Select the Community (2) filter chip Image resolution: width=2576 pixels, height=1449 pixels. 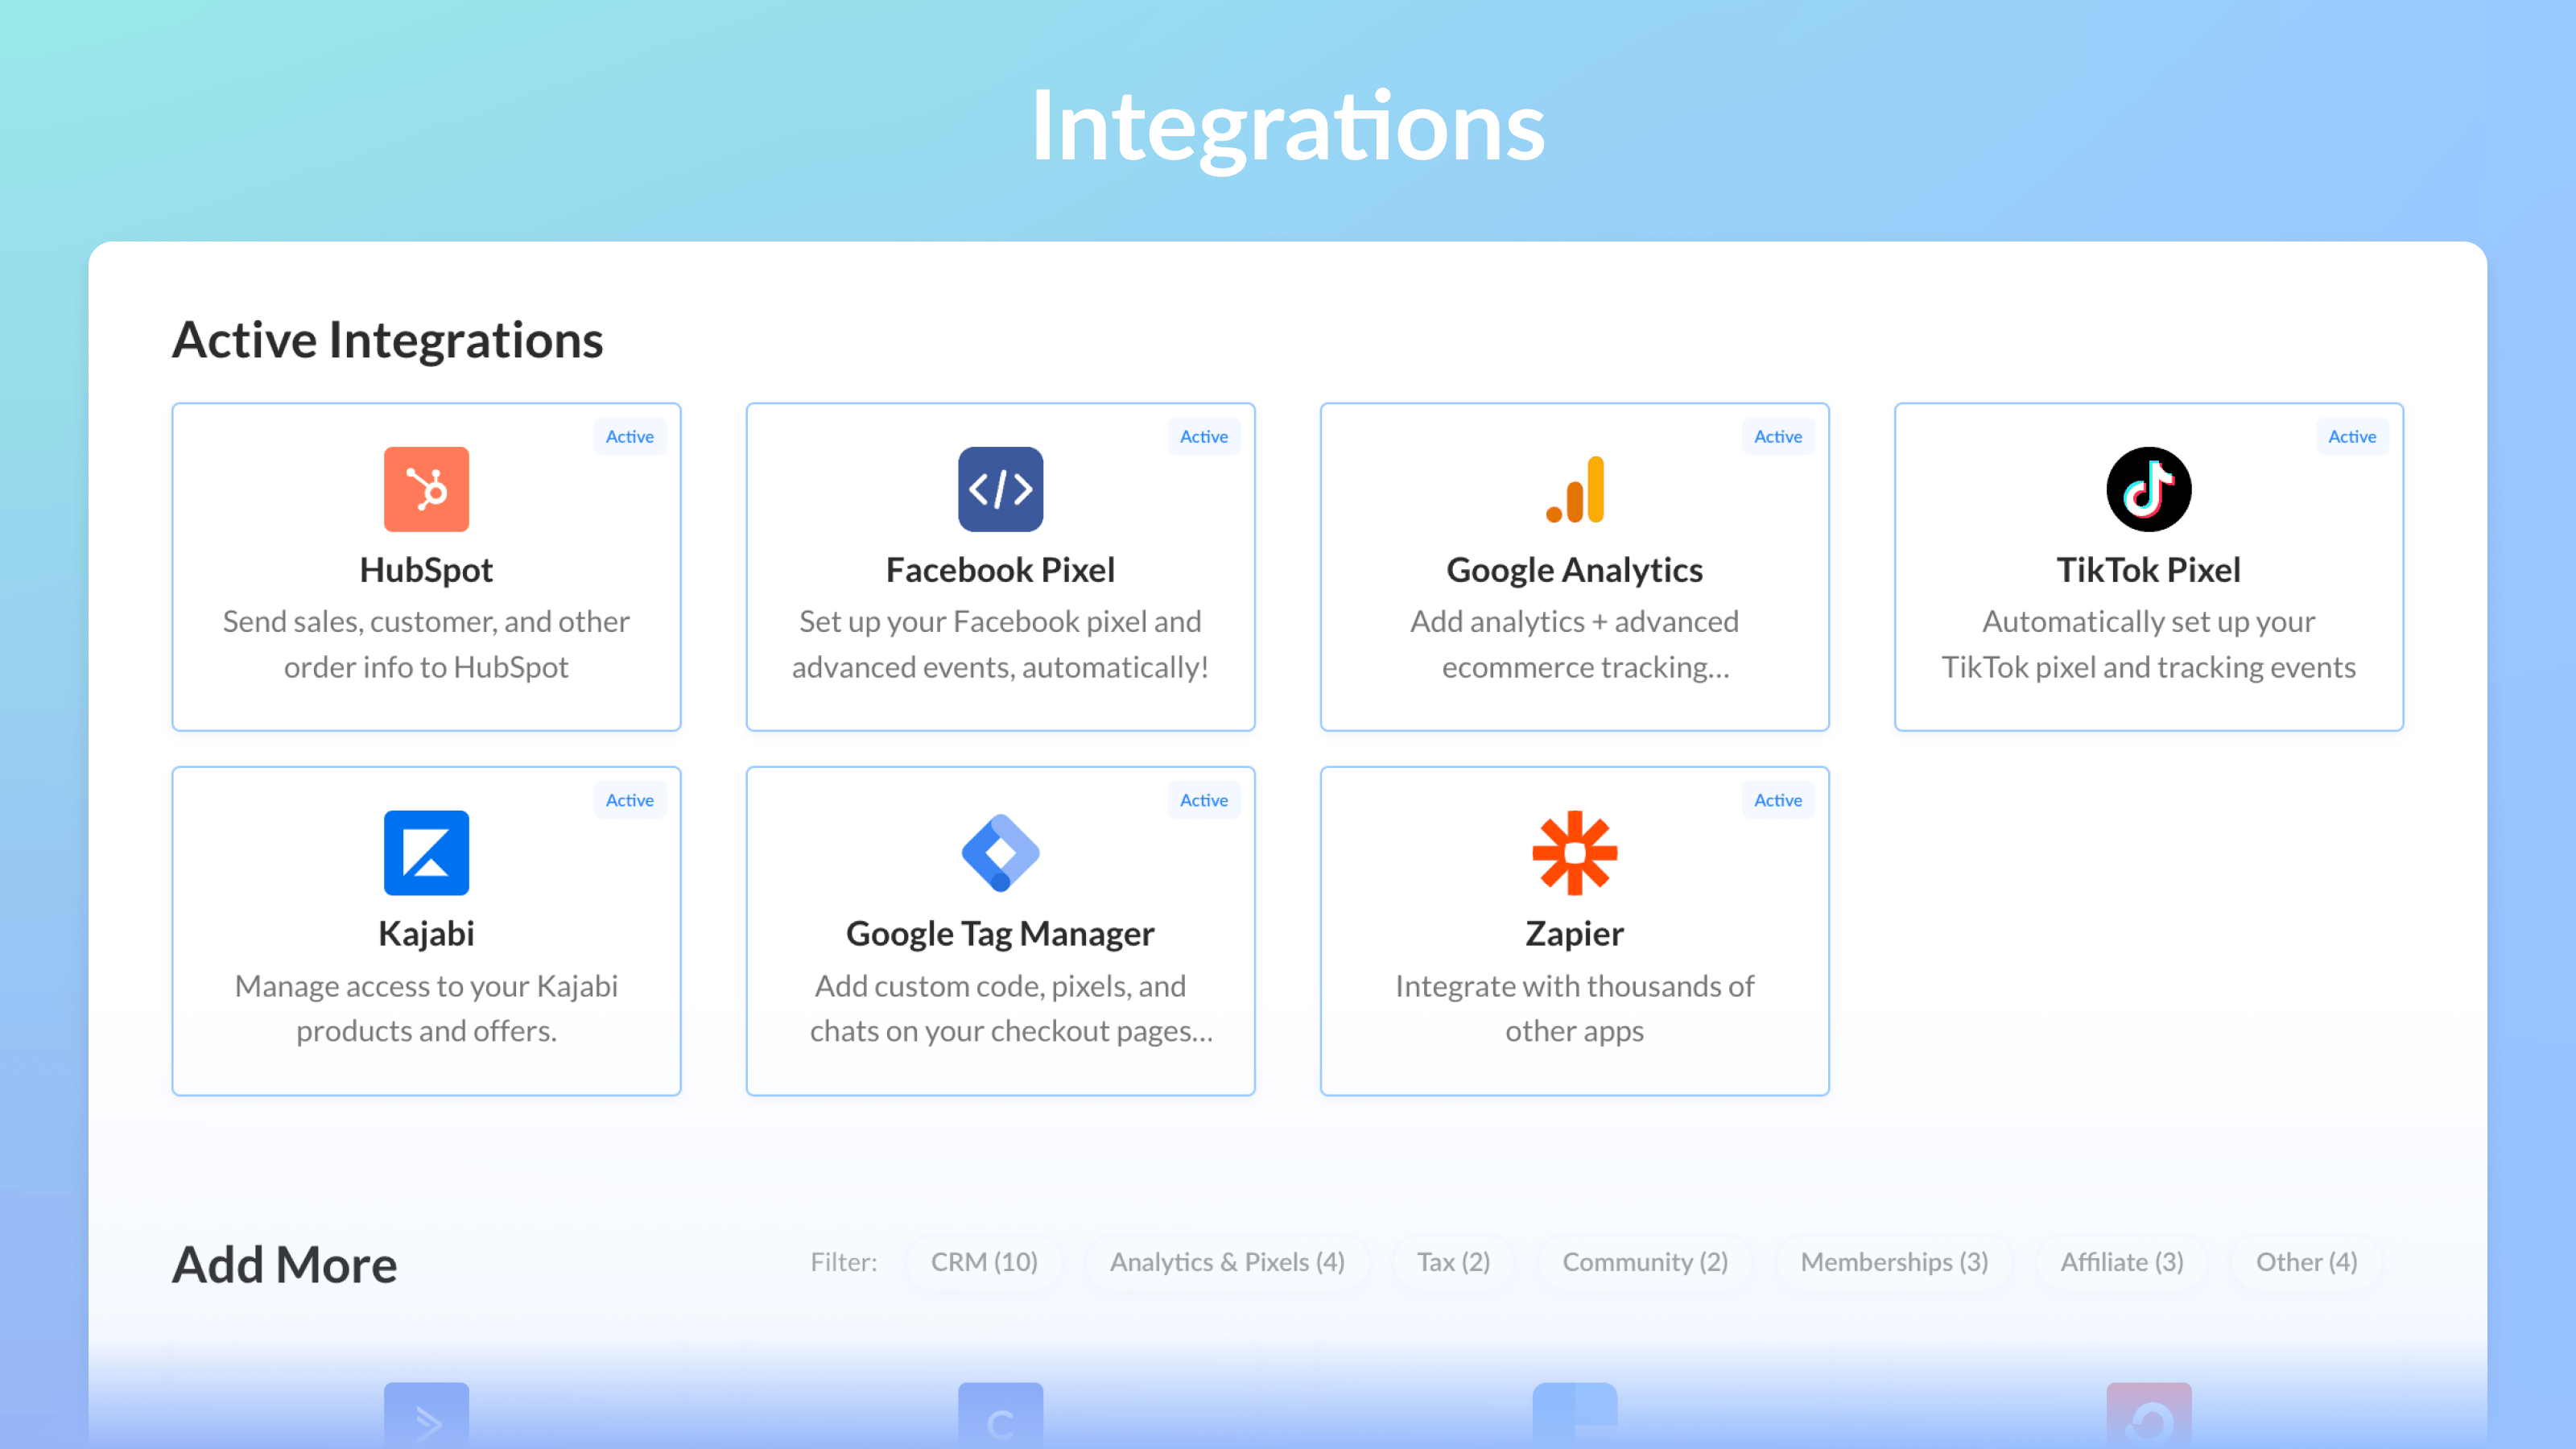[x=1645, y=1262]
